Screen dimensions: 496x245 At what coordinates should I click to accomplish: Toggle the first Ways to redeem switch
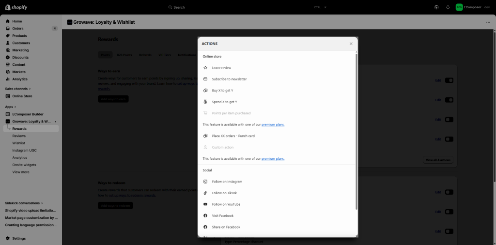coord(449,192)
